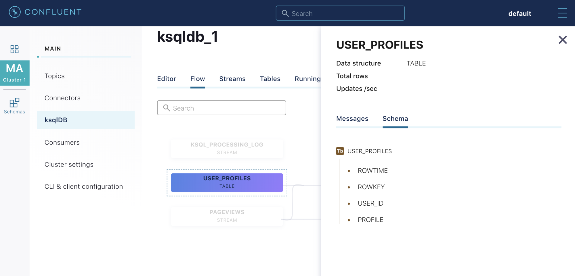Viewport: 575px width, 276px height.
Task: Switch to the Messages tab
Action: pos(352,119)
